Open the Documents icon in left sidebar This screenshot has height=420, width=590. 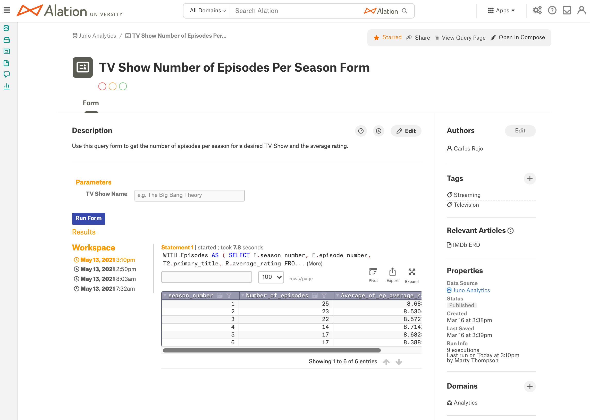[7, 63]
